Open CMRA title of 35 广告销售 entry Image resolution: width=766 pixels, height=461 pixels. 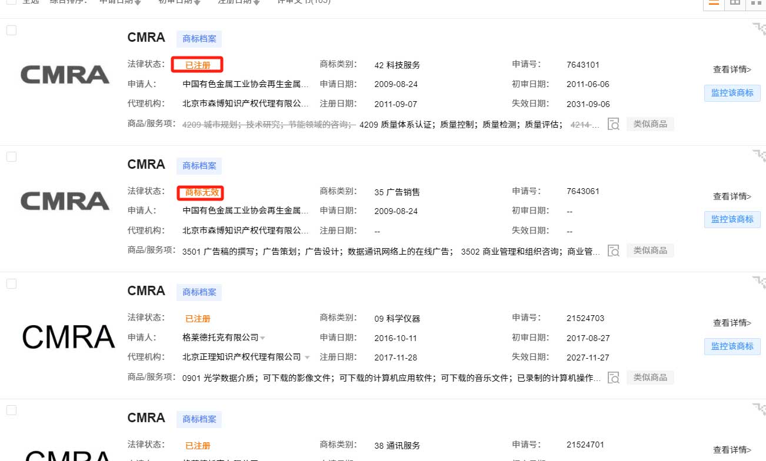coord(146,165)
